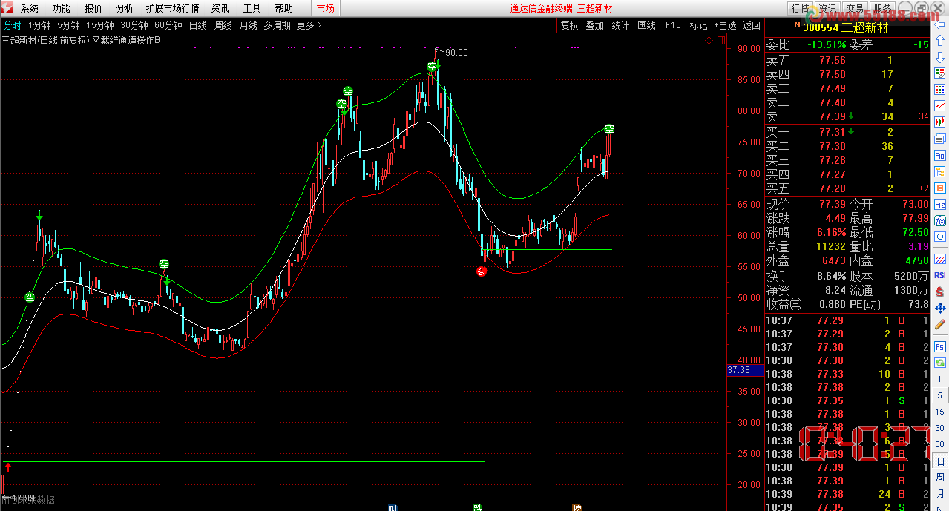949x511 pixels.
Task: Switch chart to 1分钟 period
Action: (x=39, y=25)
